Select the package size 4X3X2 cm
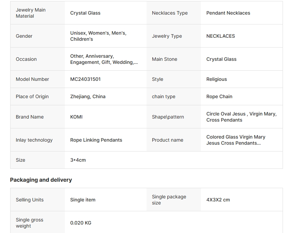 click(x=218, y=200)
